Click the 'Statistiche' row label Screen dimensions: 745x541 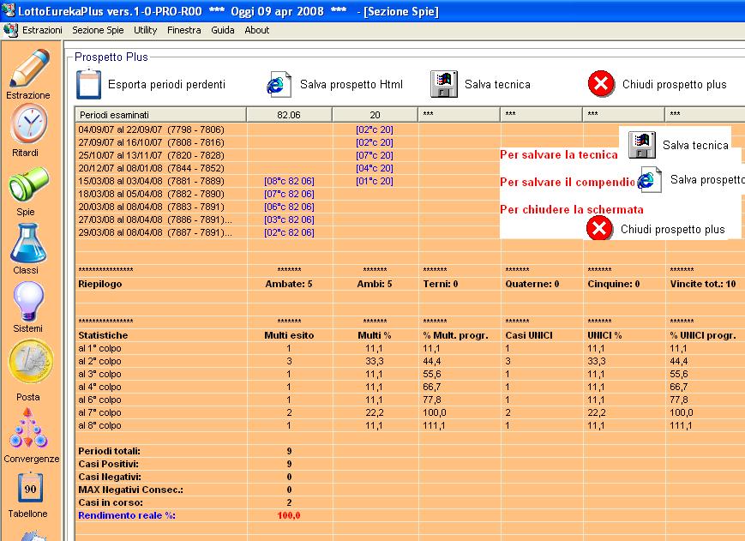(103, 335)
